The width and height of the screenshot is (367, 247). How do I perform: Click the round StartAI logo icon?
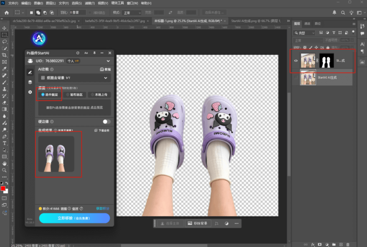[x=39, y=39]
